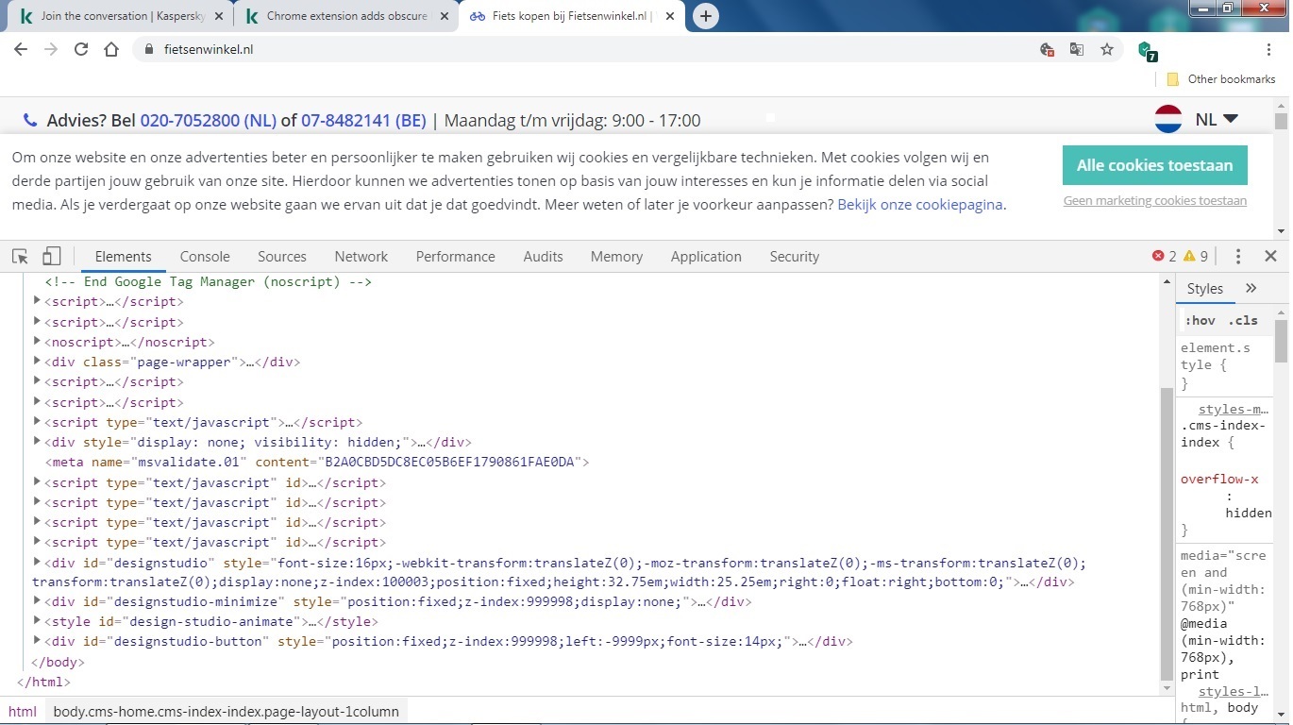Expand the div class page-wrapper node

(x=37, y=362)
